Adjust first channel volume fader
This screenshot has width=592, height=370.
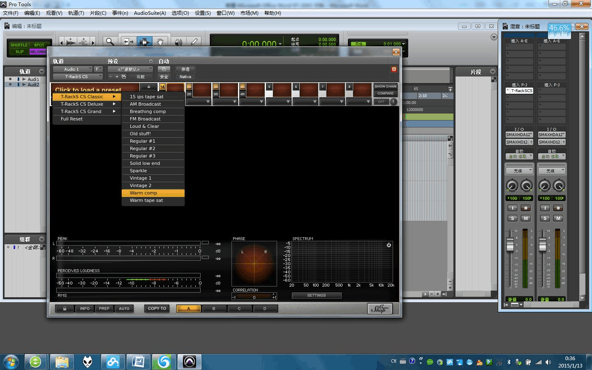point(510,244)
